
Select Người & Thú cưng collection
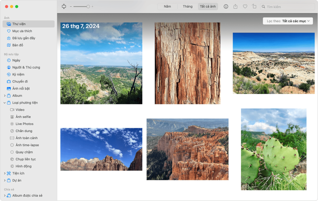click(26, 67)
